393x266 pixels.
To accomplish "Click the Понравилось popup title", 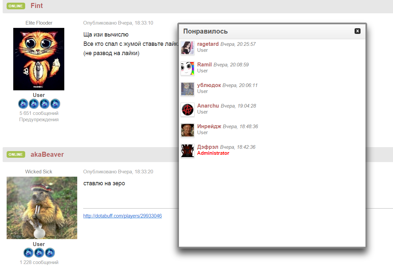I will coord(205,31).
